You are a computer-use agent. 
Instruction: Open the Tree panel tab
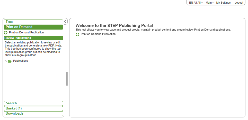[x=33, y=22]
